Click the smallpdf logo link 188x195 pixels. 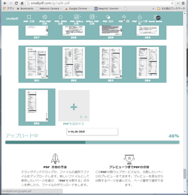[x=12, y=19]
